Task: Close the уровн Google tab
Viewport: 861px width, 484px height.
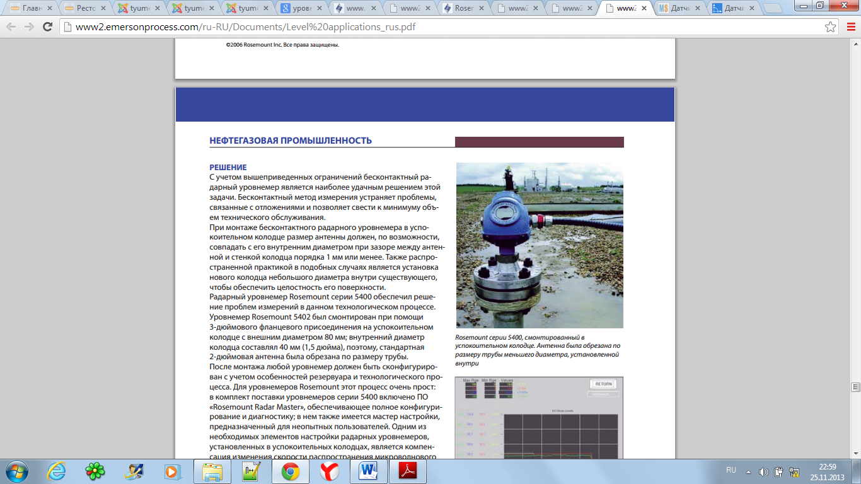Action: tap(319, 9)
